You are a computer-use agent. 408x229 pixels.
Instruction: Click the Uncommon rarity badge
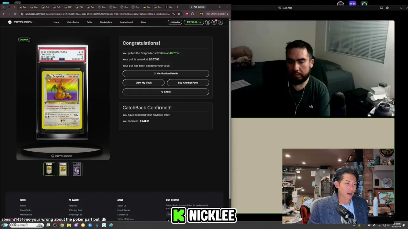24,40
